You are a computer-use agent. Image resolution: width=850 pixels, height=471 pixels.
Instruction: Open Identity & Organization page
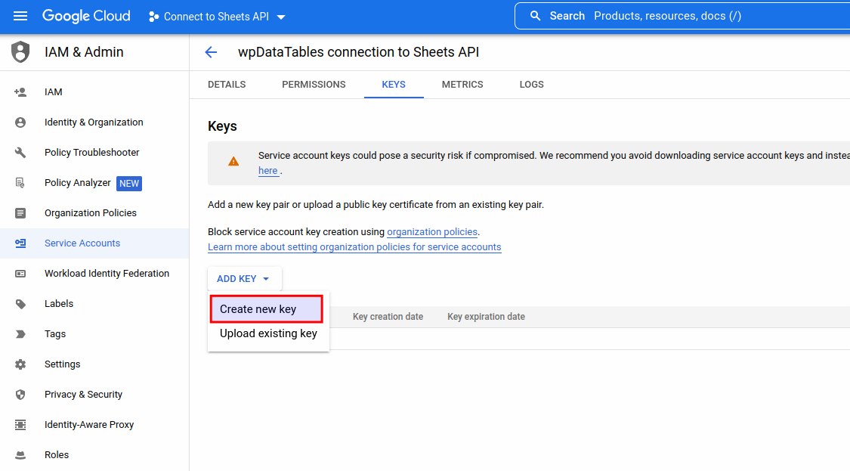[94, 122]
